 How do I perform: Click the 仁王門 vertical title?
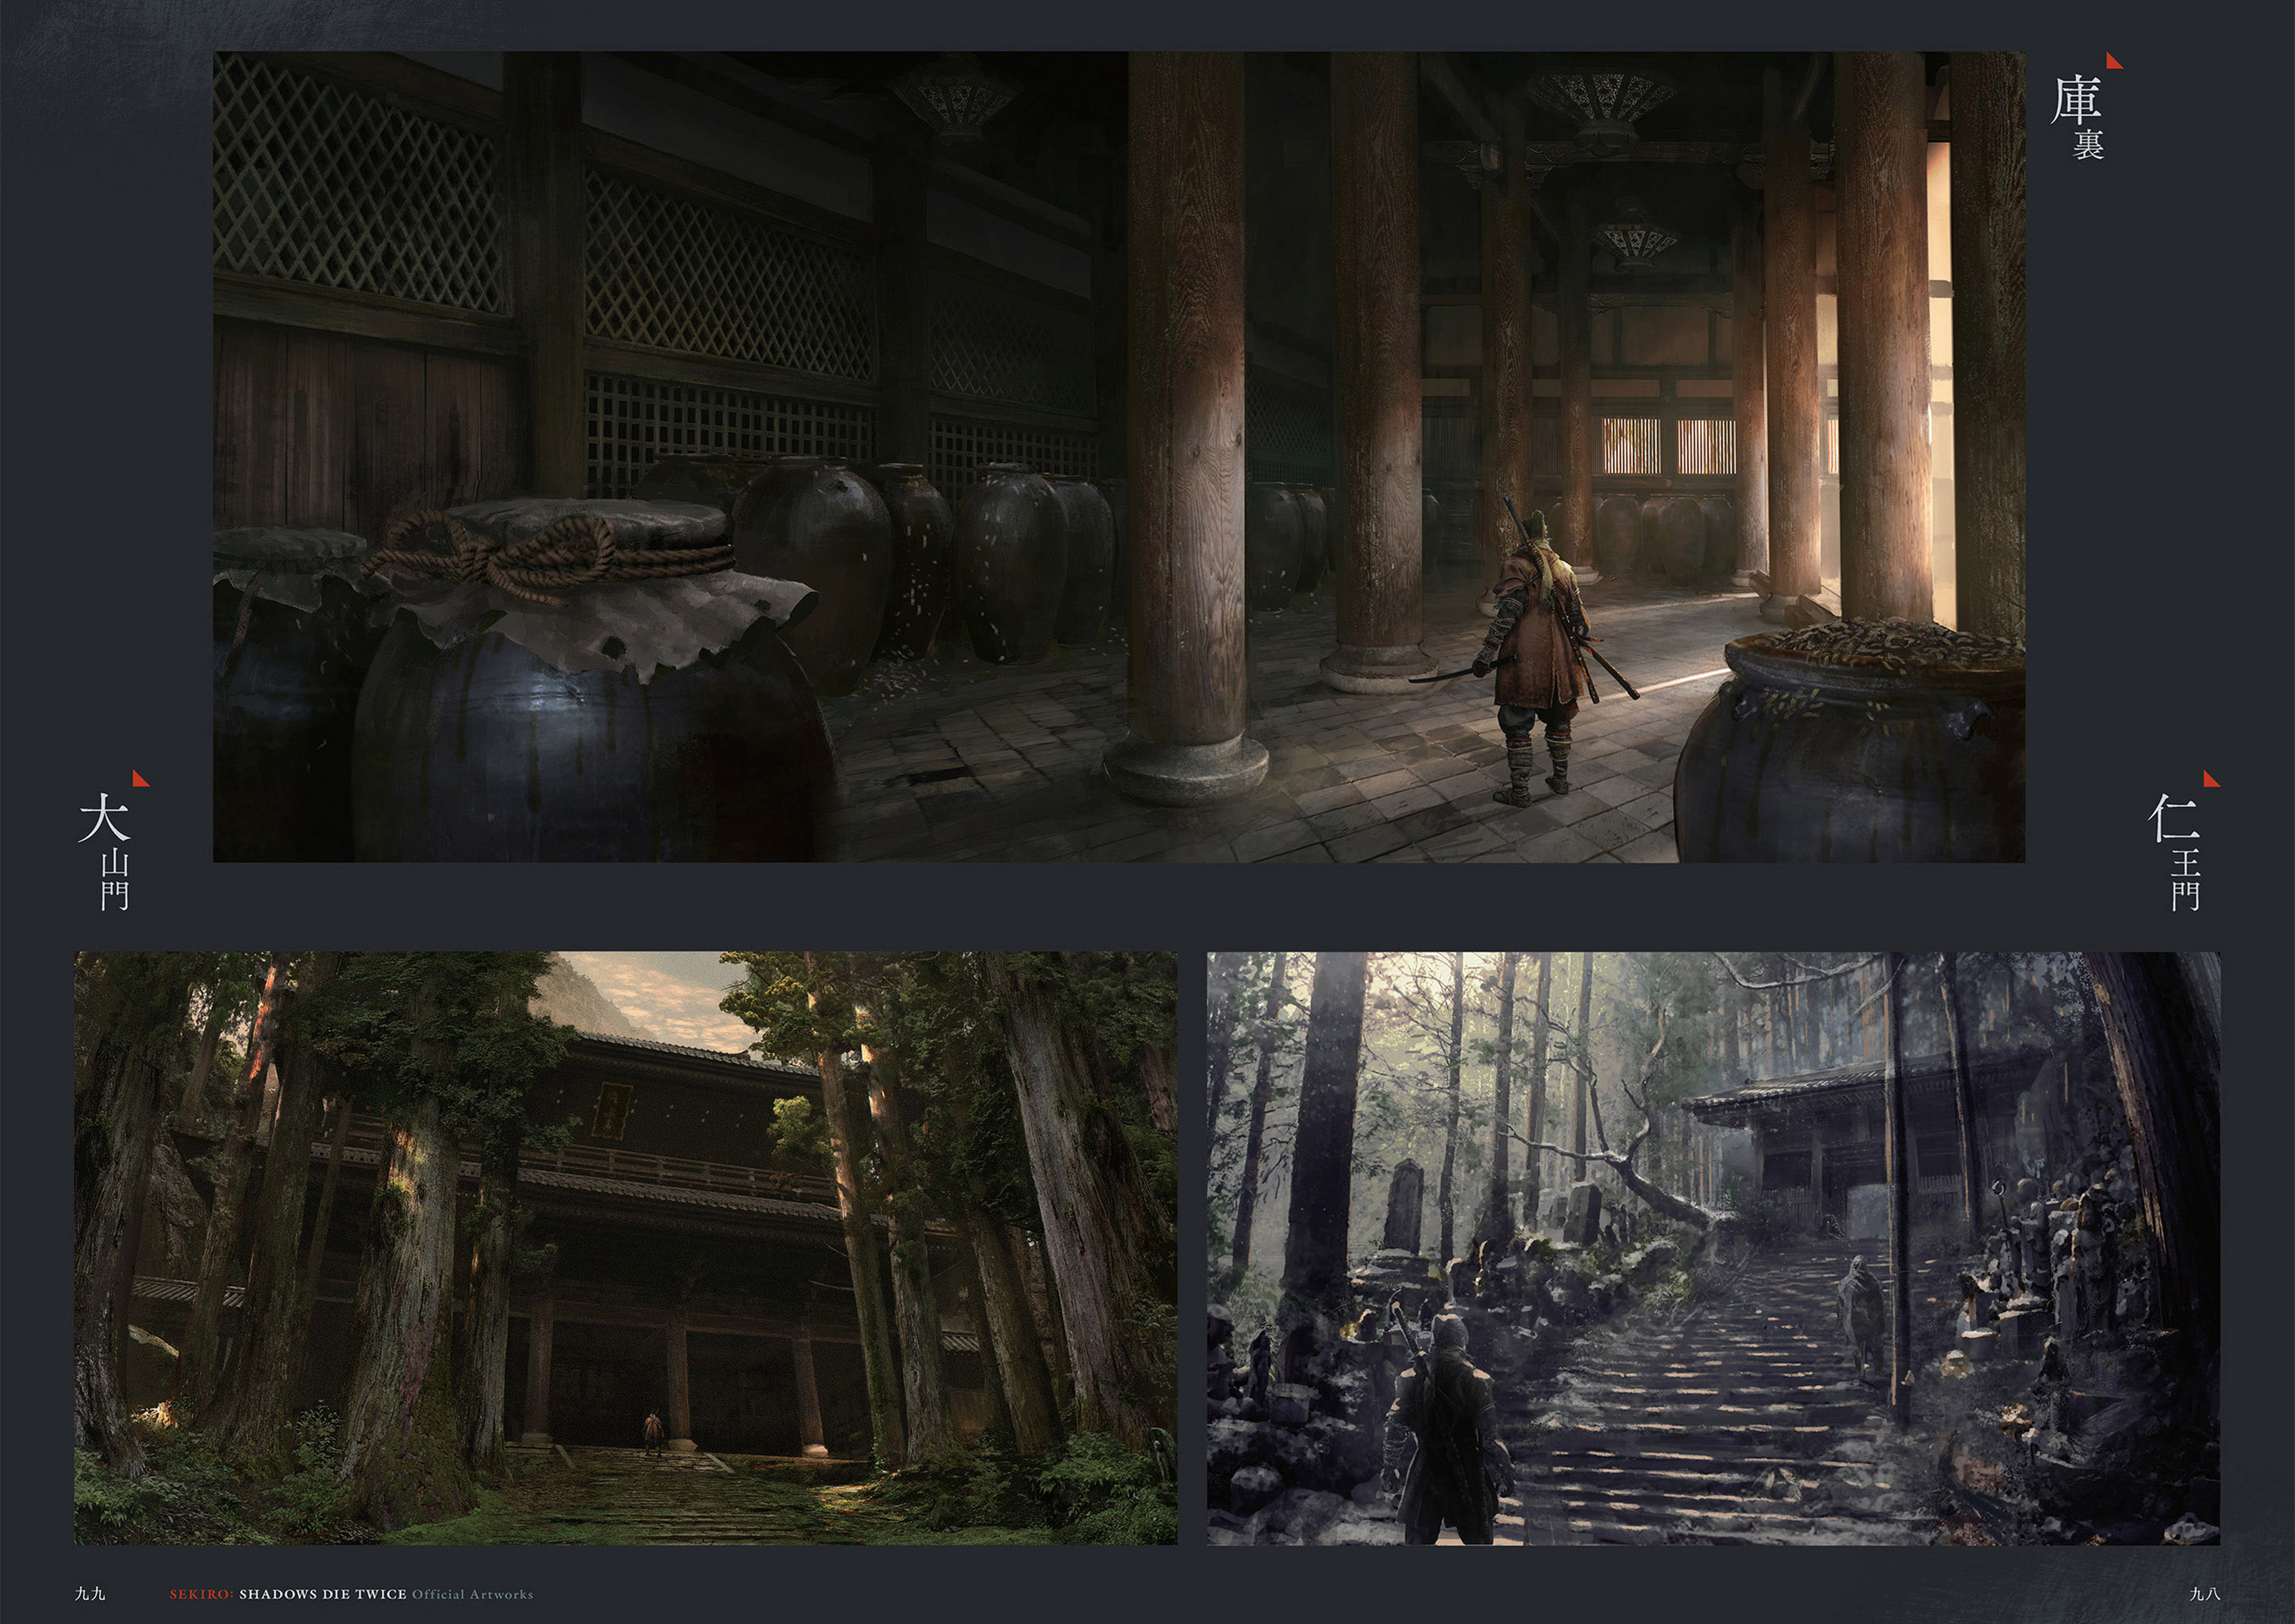(2175, 853)
